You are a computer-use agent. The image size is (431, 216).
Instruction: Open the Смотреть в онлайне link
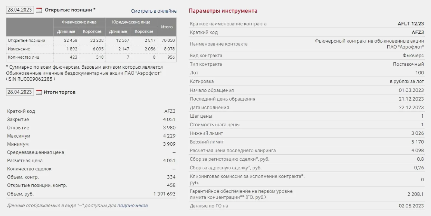coord(154,11)
